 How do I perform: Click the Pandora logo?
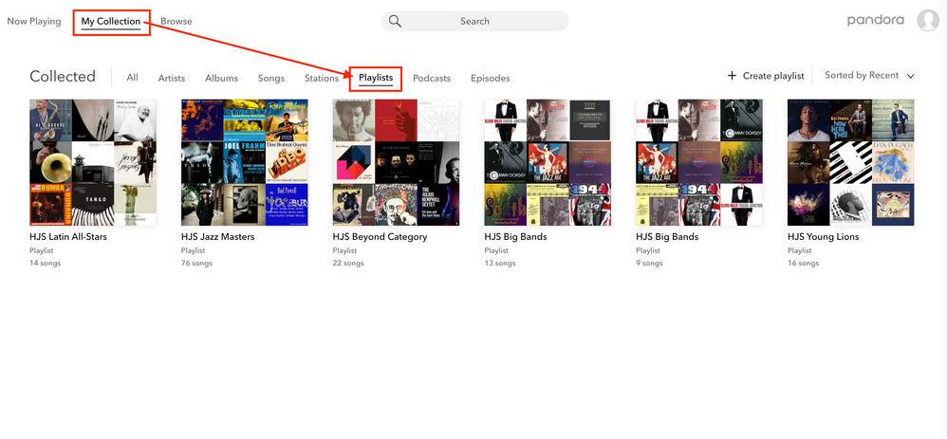click(877, 20)
